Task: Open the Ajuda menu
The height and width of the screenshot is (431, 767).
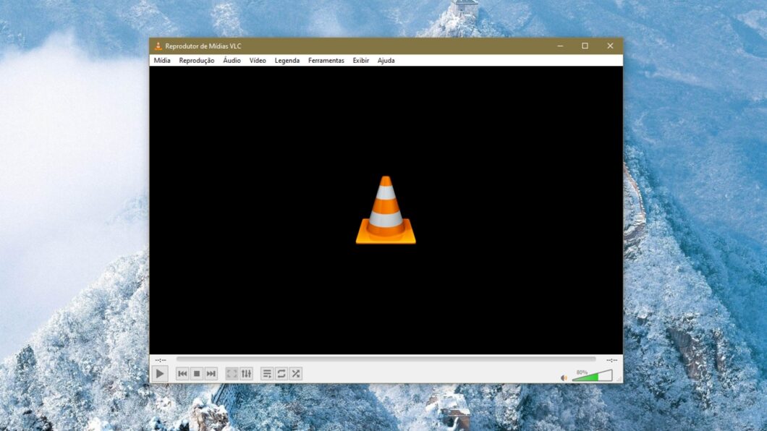Action: (x=386, y=61)
